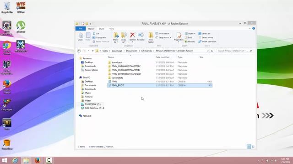
Task: Open Firefox from the taskbar
Action: click(38, 160)
